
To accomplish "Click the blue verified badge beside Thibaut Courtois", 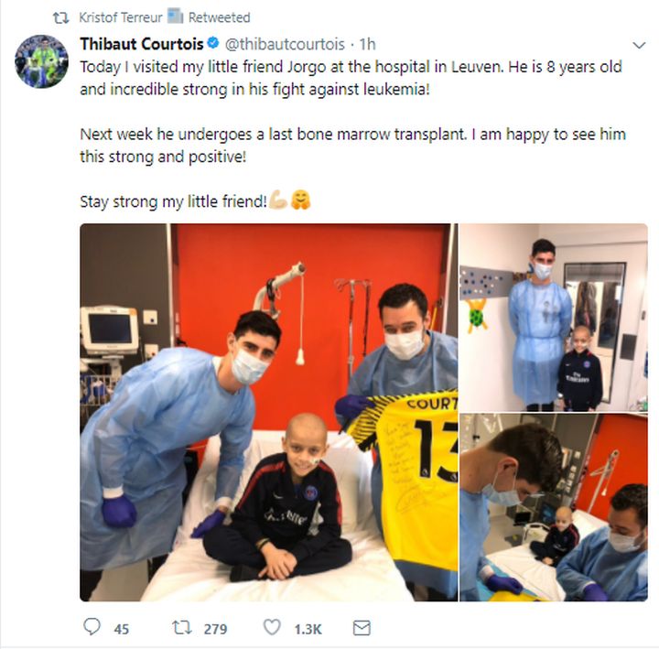I will (x=213, y=42).
